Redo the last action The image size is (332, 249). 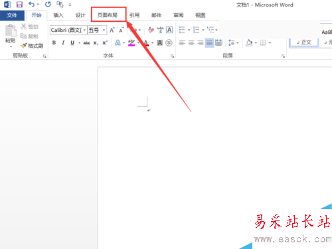click(48, 4)
